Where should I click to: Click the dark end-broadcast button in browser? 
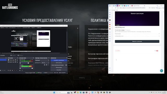tap(137, 41)
